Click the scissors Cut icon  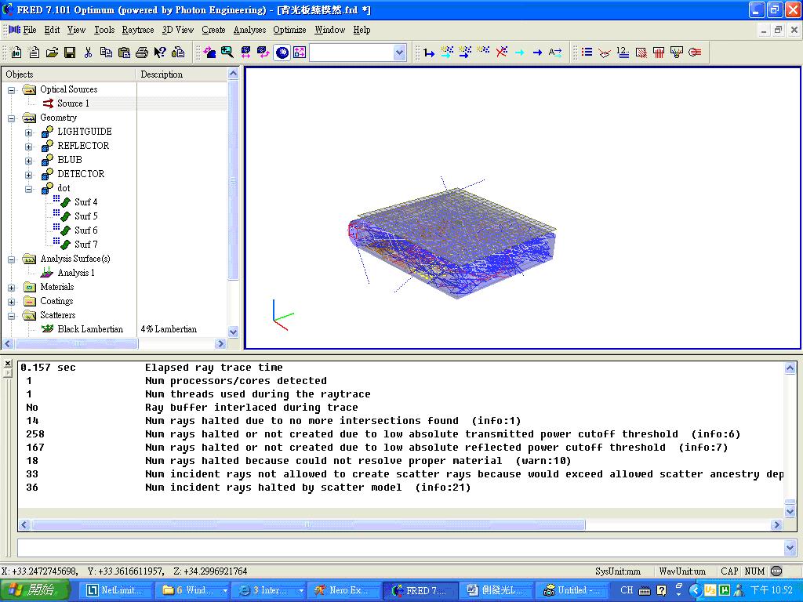88,53
